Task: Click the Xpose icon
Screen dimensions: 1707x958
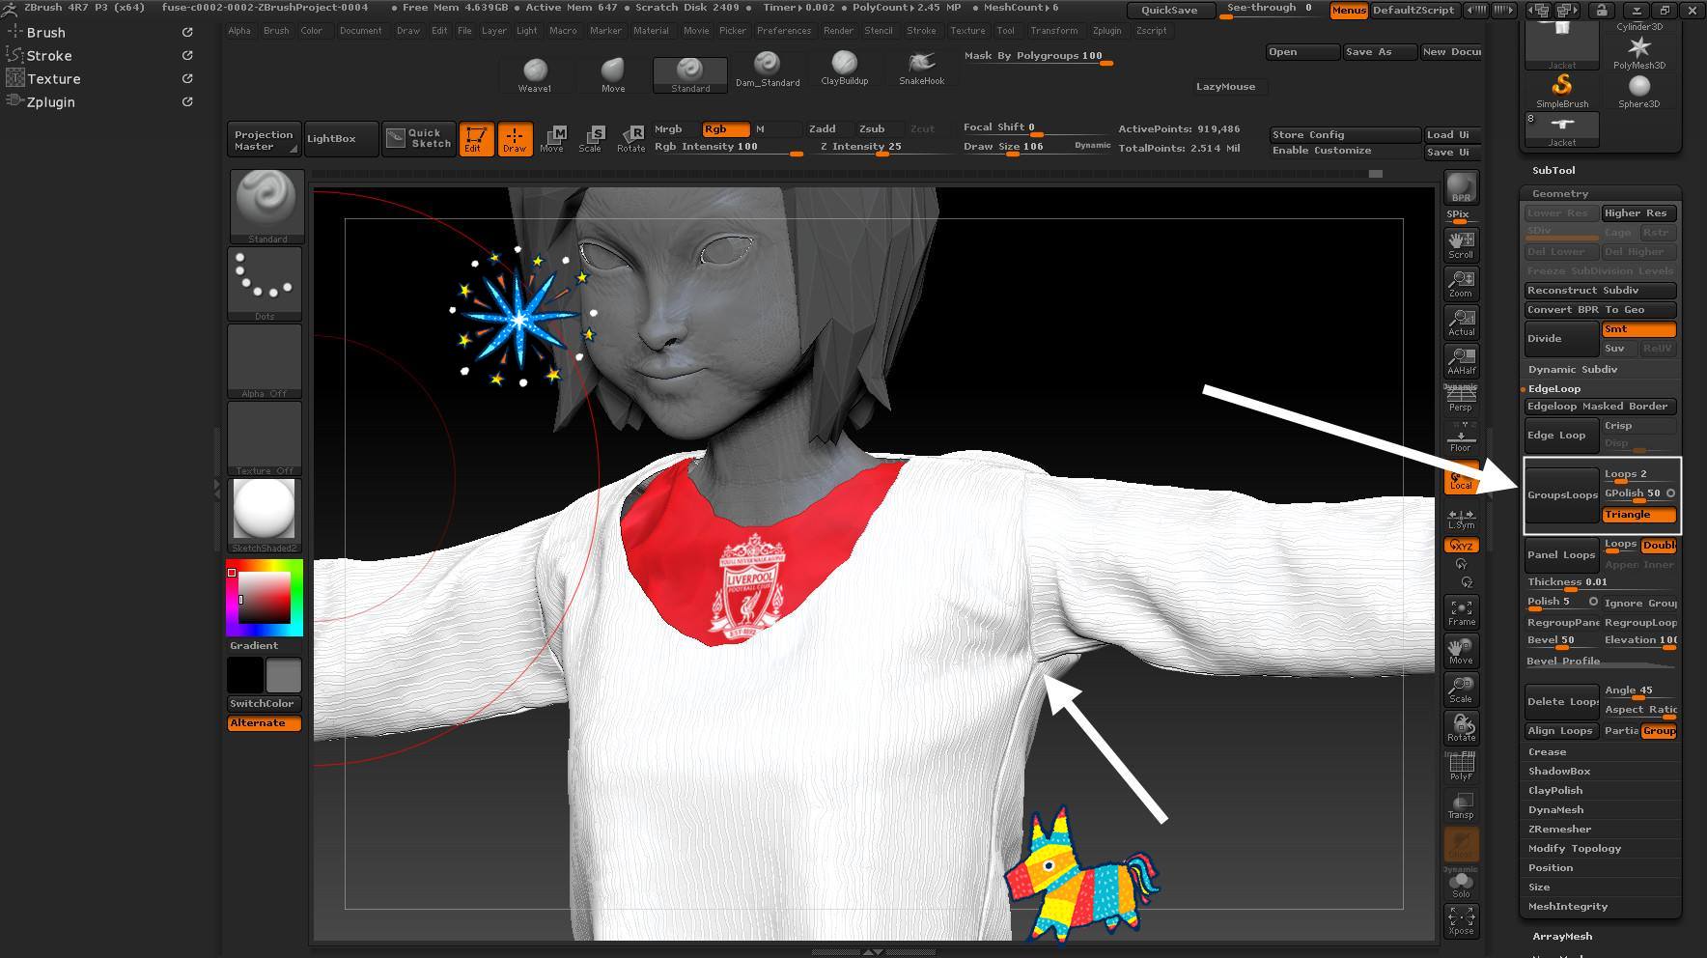Action: pyautogui.click(x=1461, y=920)
